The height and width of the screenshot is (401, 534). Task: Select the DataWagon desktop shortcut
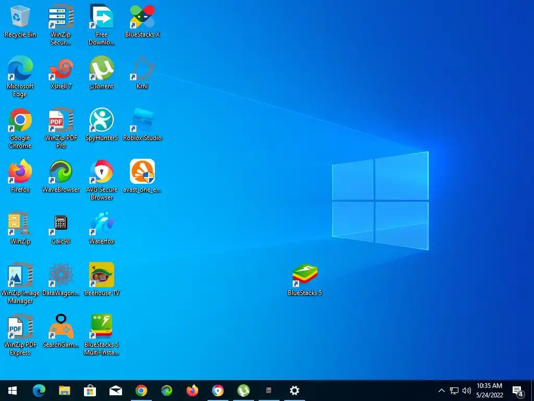coord(60,280)
